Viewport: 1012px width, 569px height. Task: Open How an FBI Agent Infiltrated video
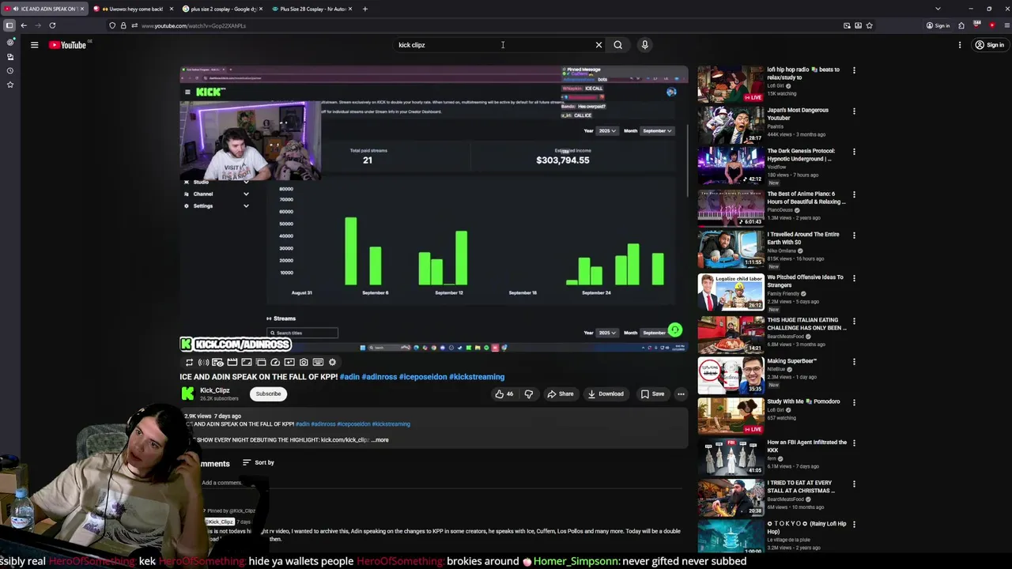tap(806, 447)
